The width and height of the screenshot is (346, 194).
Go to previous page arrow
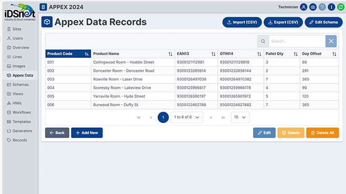(151, 117)
